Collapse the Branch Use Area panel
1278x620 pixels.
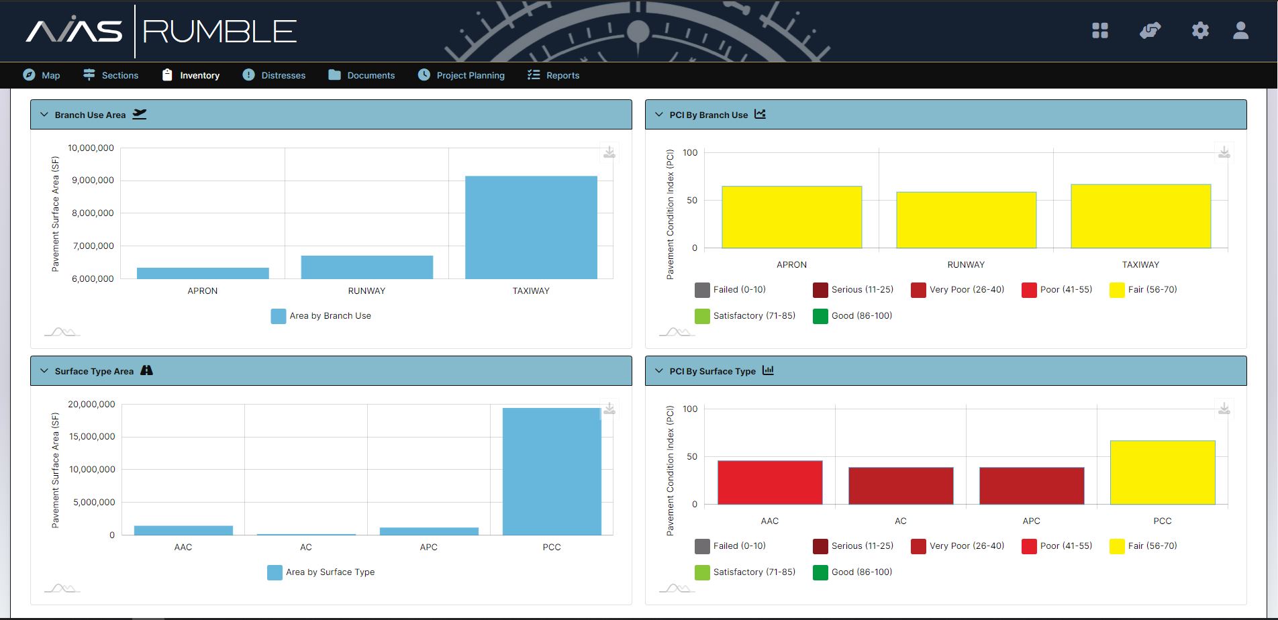(x=44, y=115)
